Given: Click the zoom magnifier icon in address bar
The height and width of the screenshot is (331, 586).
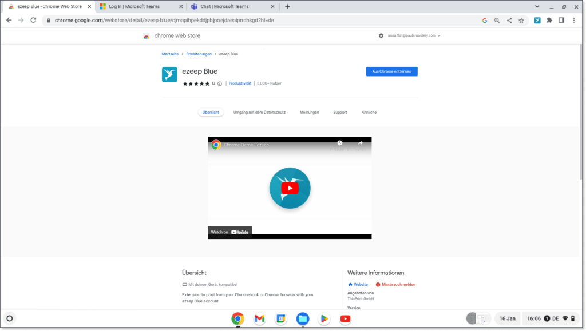Looking at the screenshot, I should [x=497, y=21].
